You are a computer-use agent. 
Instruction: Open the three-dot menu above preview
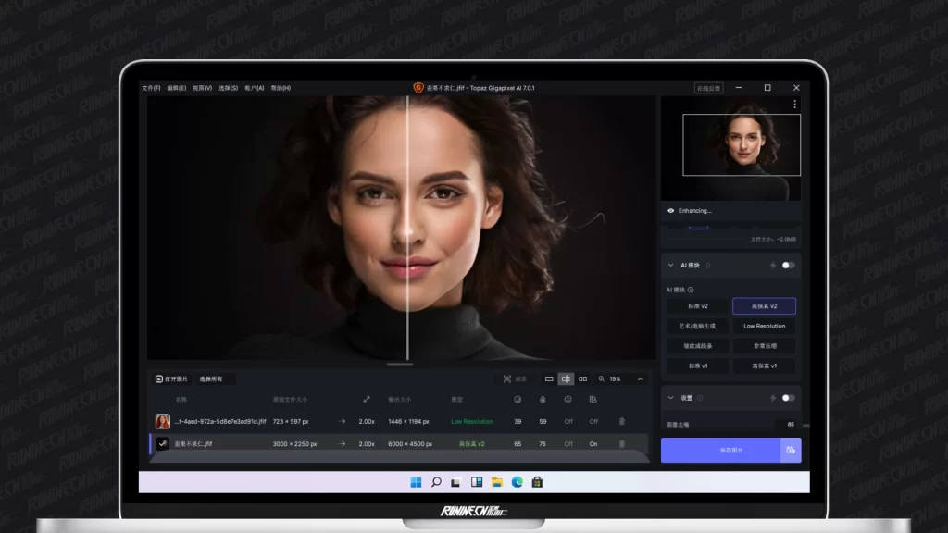(794, 105)
